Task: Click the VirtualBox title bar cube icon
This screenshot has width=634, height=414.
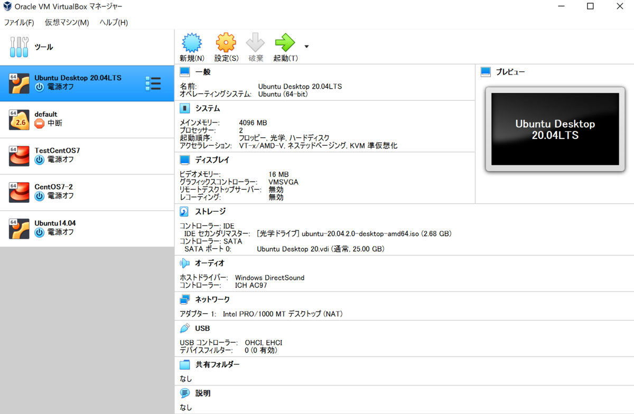Action: [x=8, y=6]
